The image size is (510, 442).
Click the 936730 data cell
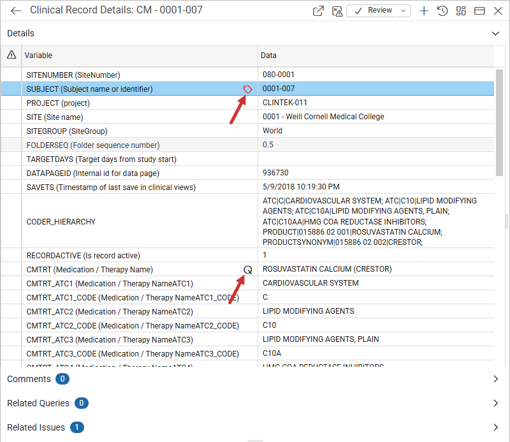coord(376,172)
